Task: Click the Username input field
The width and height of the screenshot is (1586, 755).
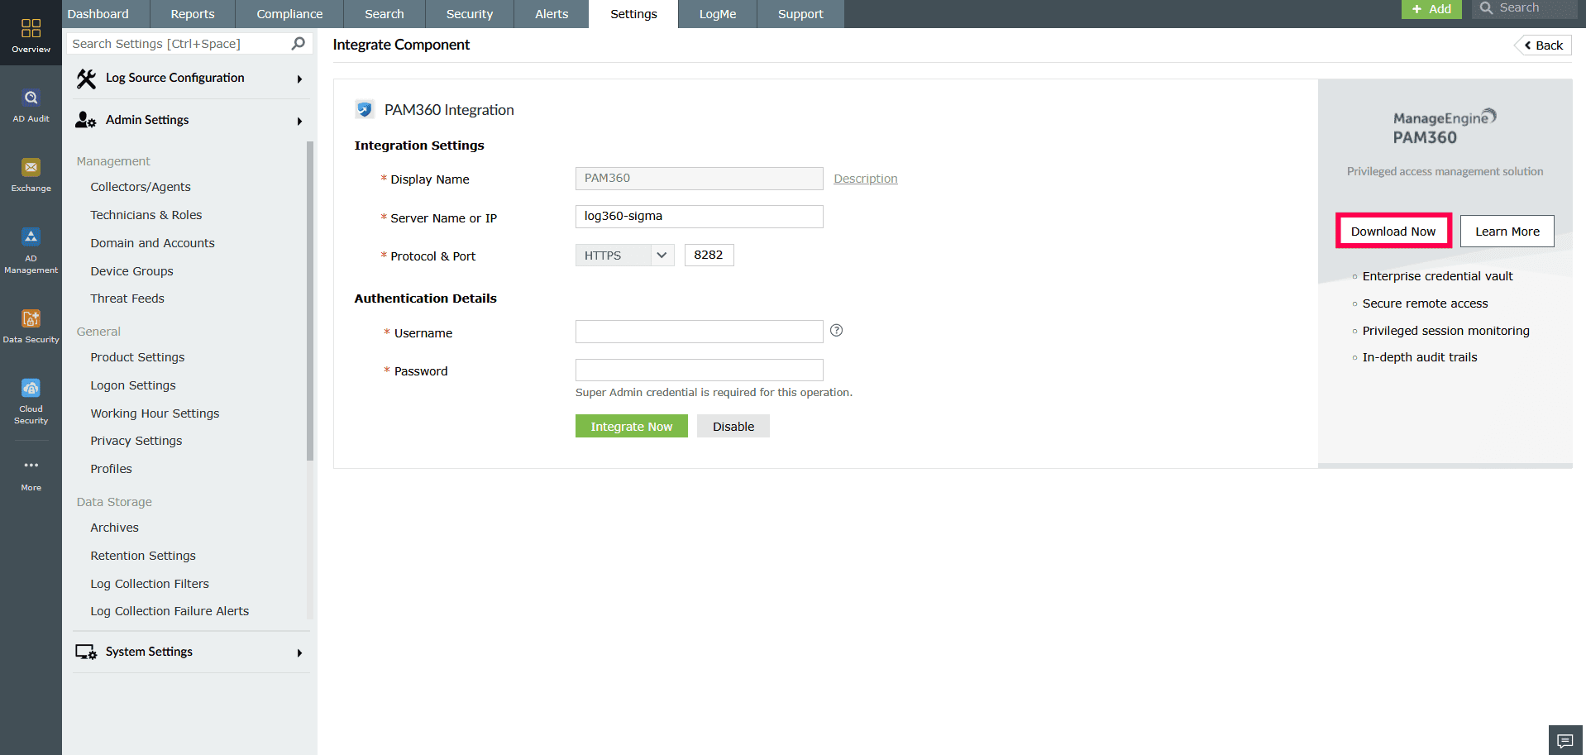Action: [x=700, y=332]
